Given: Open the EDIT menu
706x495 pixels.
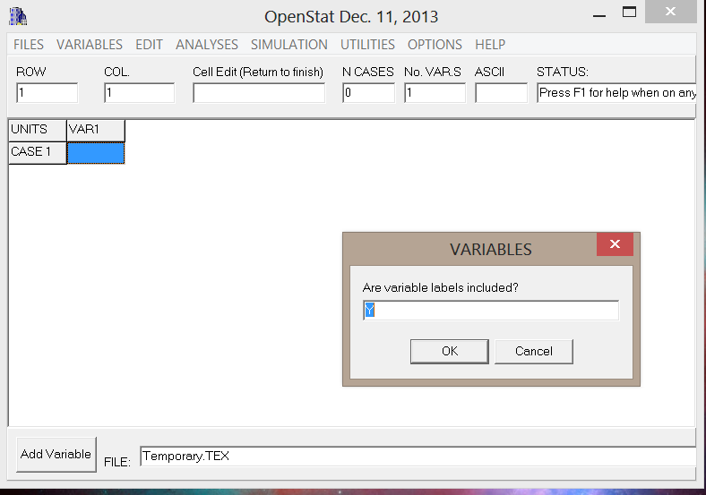Looking at the screenshot, I should tap(149, 45).
